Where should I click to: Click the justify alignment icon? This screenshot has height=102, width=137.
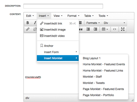point(80,23)
